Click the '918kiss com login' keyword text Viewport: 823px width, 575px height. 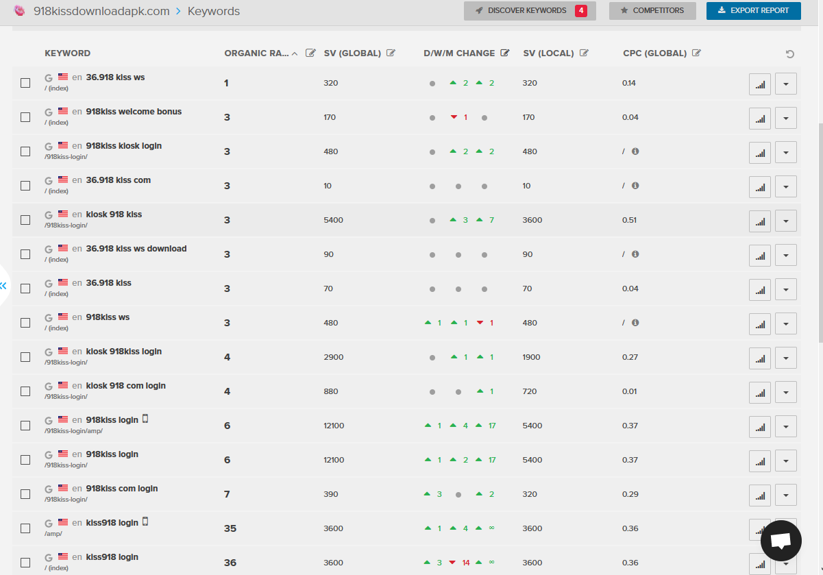click(122, 489)
